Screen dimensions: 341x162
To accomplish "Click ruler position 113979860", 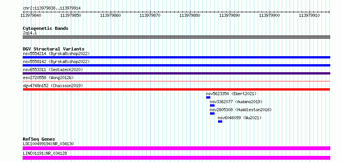I will [x=110, y=15].
